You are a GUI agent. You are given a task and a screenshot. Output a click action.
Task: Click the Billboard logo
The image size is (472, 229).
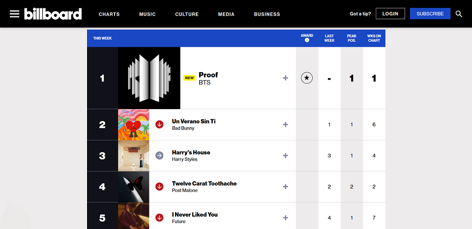tap(53, 14)
